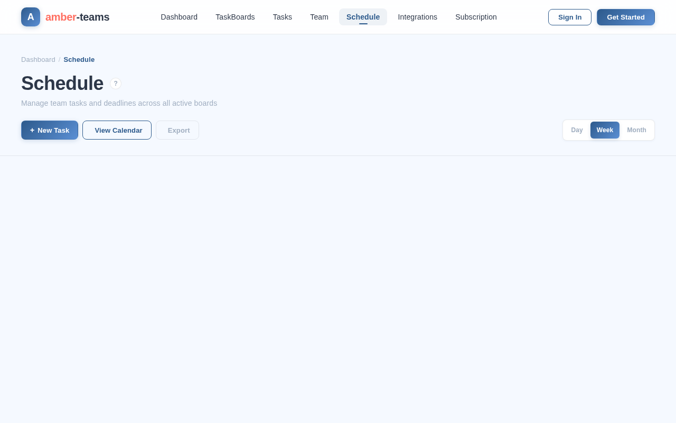
Task: Open the TaskBoards nav item
Action: [x=235, y=17]
